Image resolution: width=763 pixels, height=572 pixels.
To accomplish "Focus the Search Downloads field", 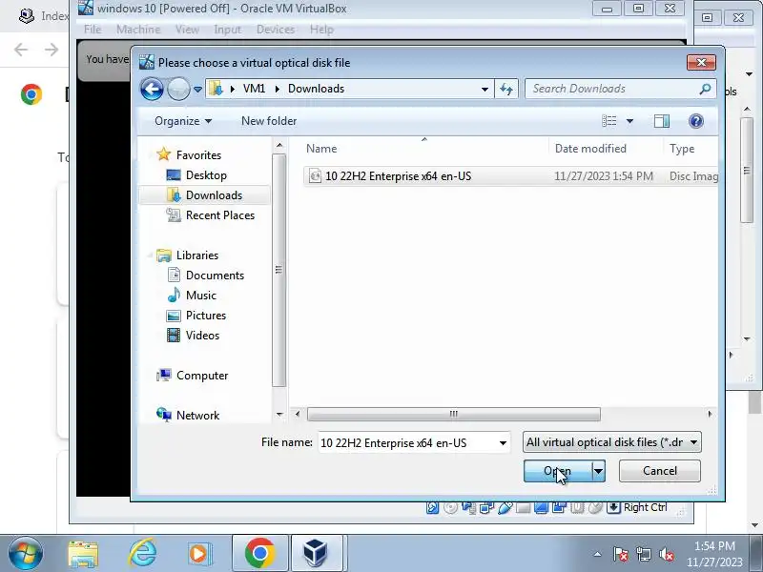I will pyautogui.click(x=613, y=89).
